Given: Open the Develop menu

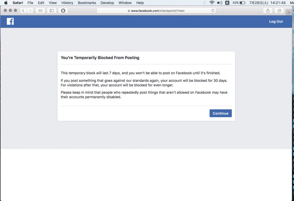Looking at the screenshot, I should click(107, 3).
